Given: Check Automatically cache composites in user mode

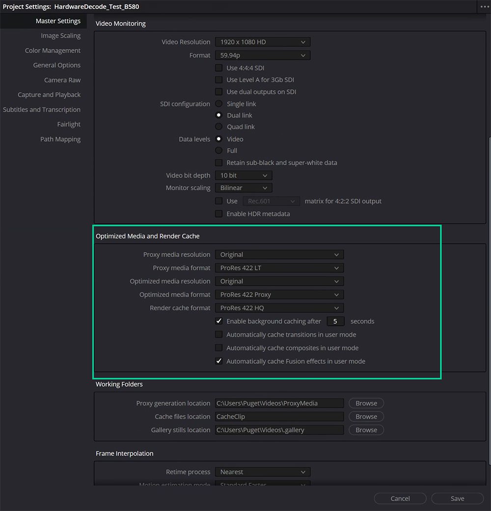Looking at the screenshot, I should pos(218,348).
